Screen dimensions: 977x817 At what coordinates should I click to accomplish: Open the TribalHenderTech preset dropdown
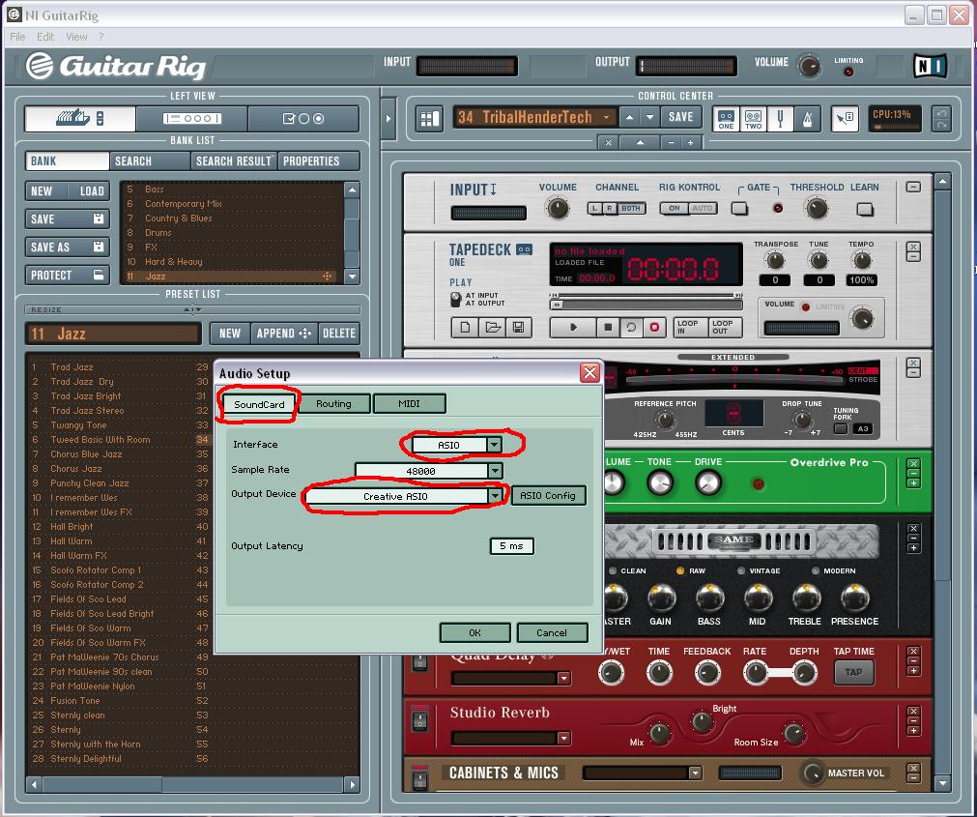(606, 117)
